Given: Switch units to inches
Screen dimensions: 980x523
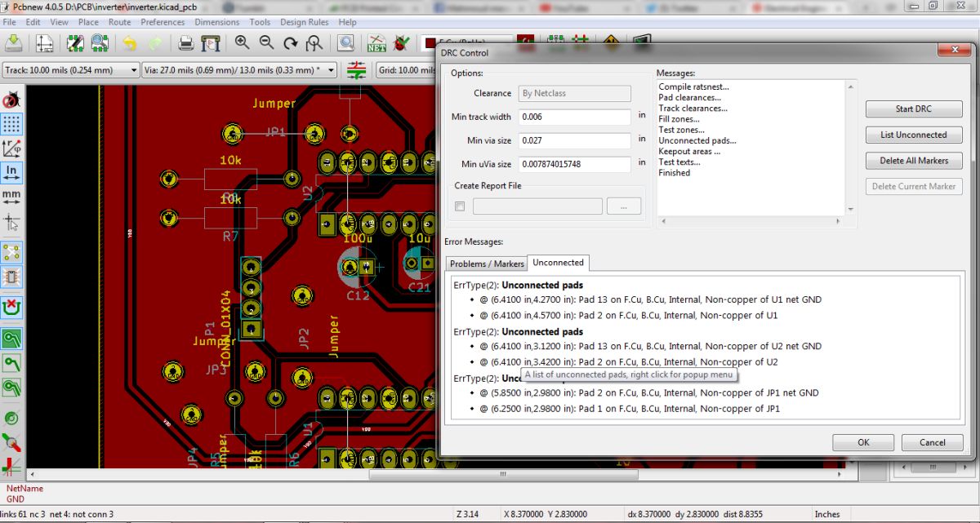Looking at the screenshot, I should click(11, 172).
